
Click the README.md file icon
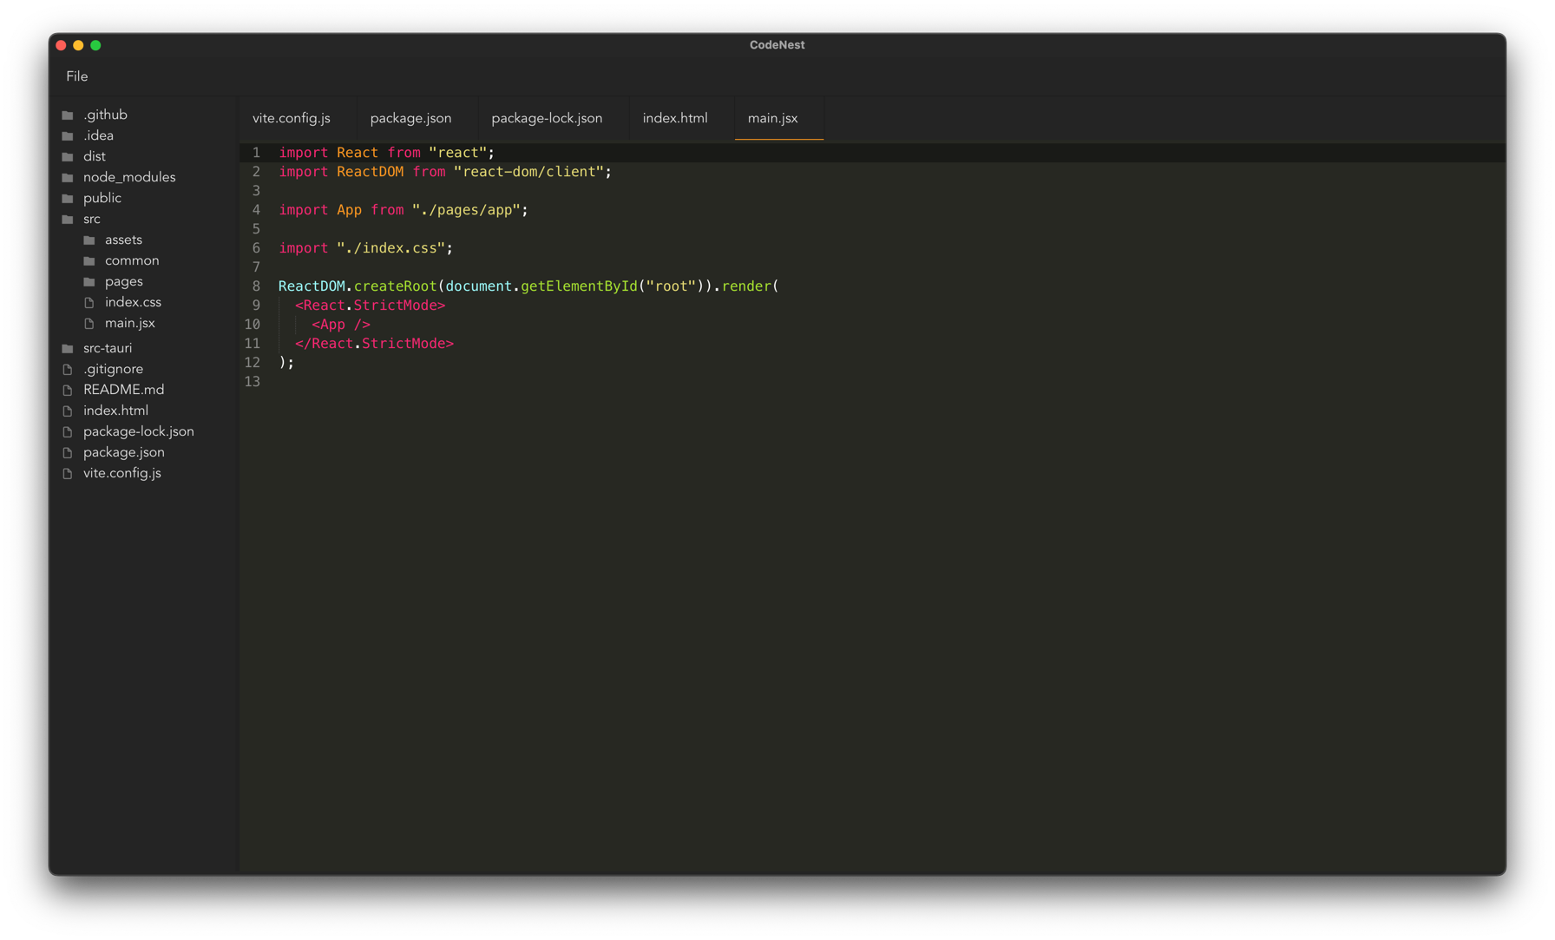pos(68,390)
